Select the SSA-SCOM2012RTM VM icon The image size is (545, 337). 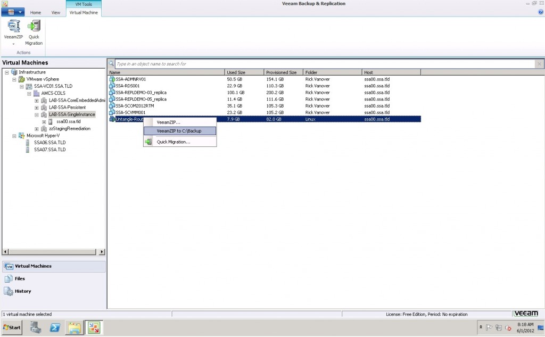tap(112, 105)
